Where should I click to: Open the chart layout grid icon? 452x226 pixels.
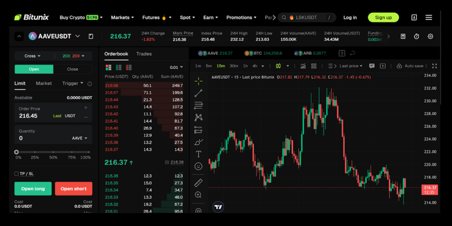point(314,66)
